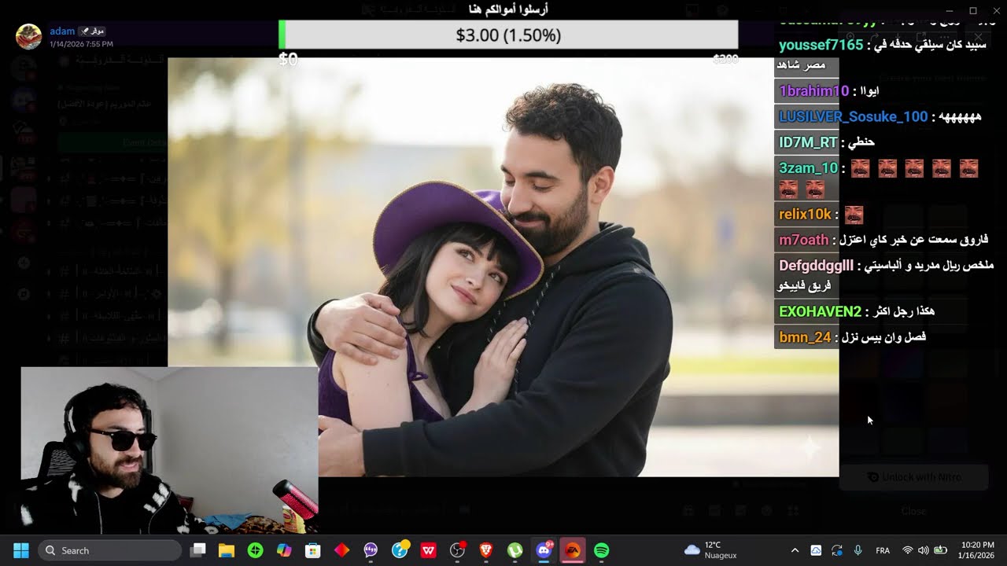Click chat username Defgddgglll
This screenshot has width=1007, height=566.
tap(817, 265)
